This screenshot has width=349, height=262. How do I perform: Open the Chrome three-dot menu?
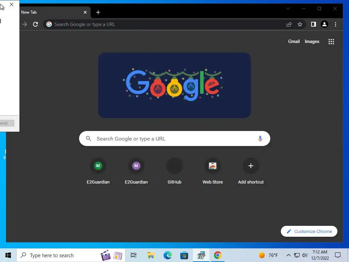point(335,24)
